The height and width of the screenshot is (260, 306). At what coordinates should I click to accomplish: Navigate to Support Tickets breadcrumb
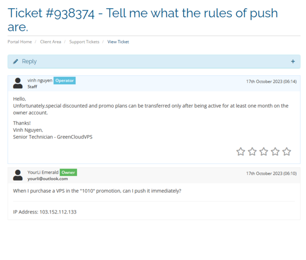84,42
